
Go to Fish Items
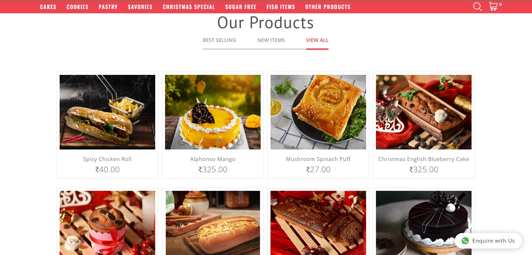click(x=281, y=7)
